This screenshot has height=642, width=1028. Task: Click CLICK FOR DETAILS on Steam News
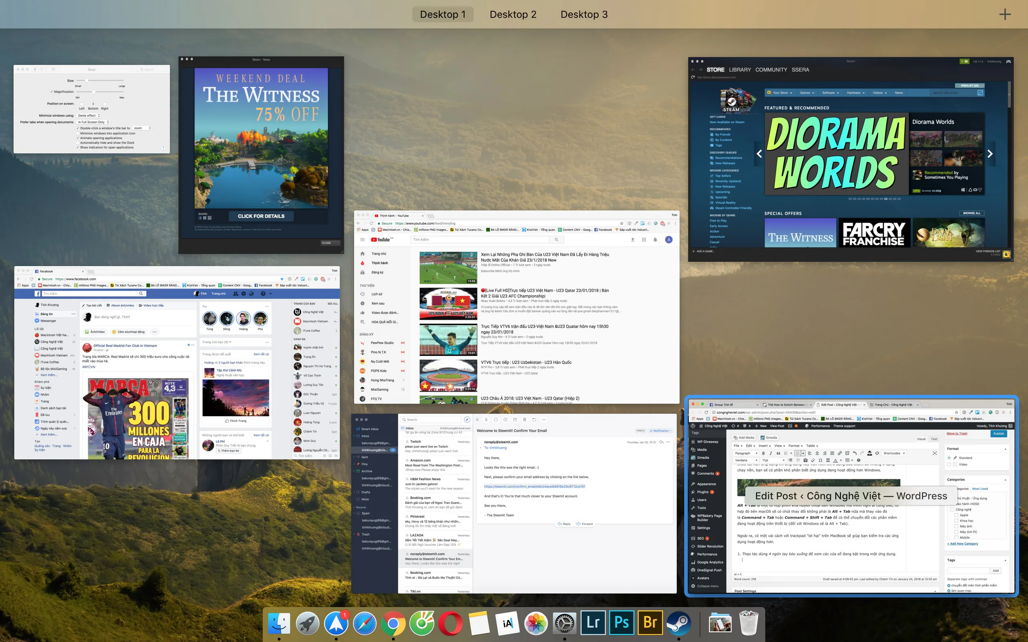click(x=261, y=216)
